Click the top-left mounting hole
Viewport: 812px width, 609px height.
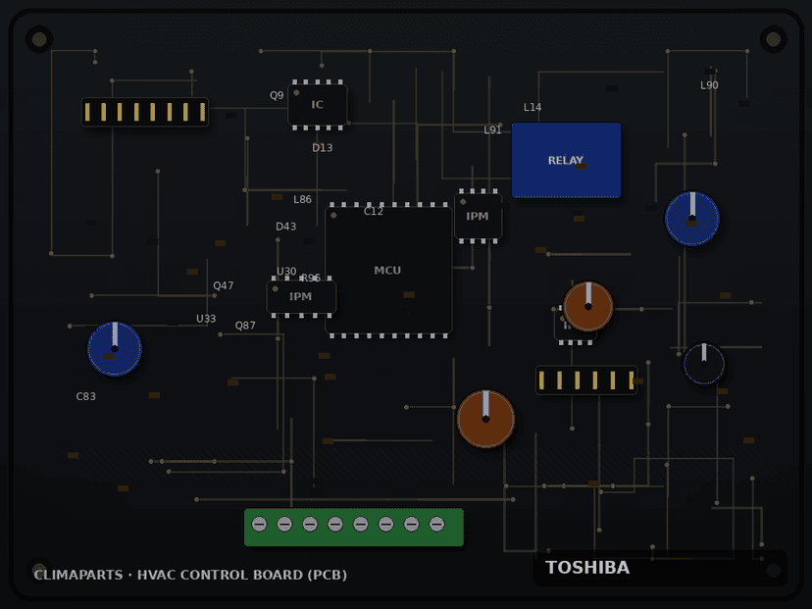(39, 39)
